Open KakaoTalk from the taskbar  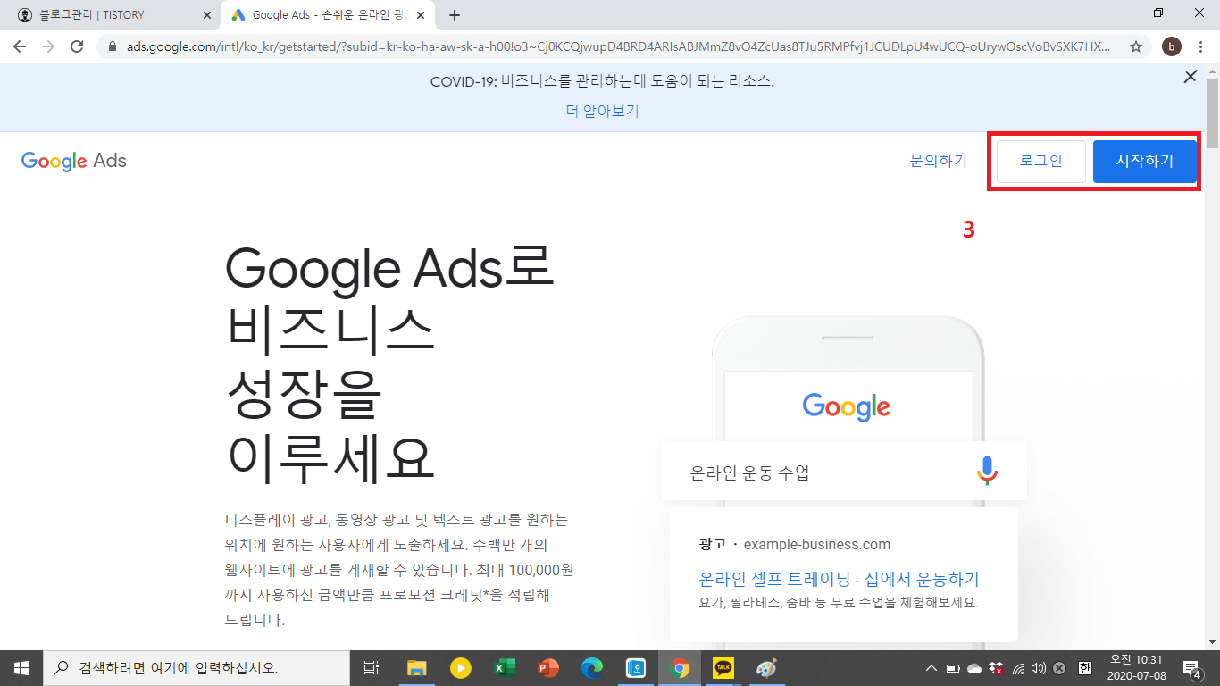723,668
